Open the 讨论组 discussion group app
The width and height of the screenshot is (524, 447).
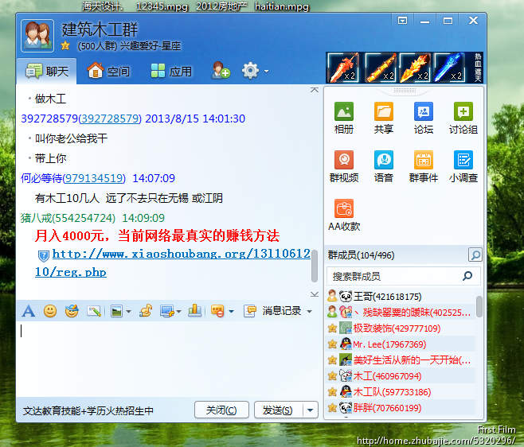(x=463, y=118)
